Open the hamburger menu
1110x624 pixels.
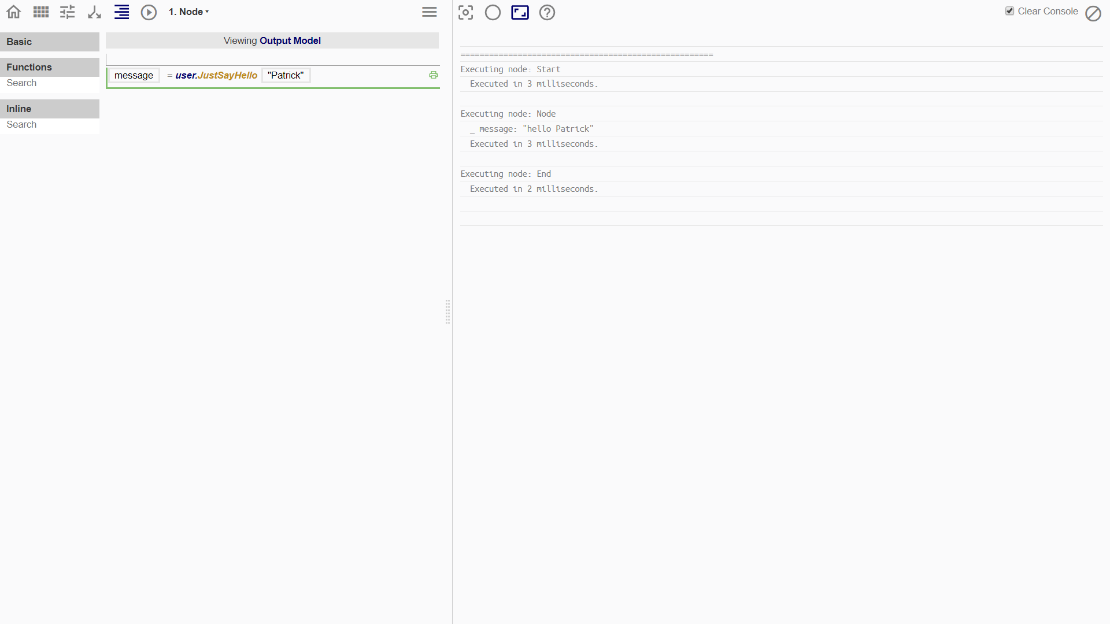pos(429,12)
